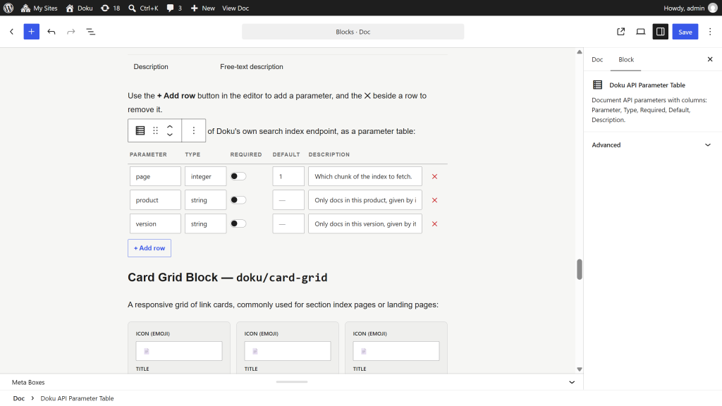The height and width of the screenshot is (406, 722).
Task: Visit the Doku site home
Action: [x=79, y=8]
